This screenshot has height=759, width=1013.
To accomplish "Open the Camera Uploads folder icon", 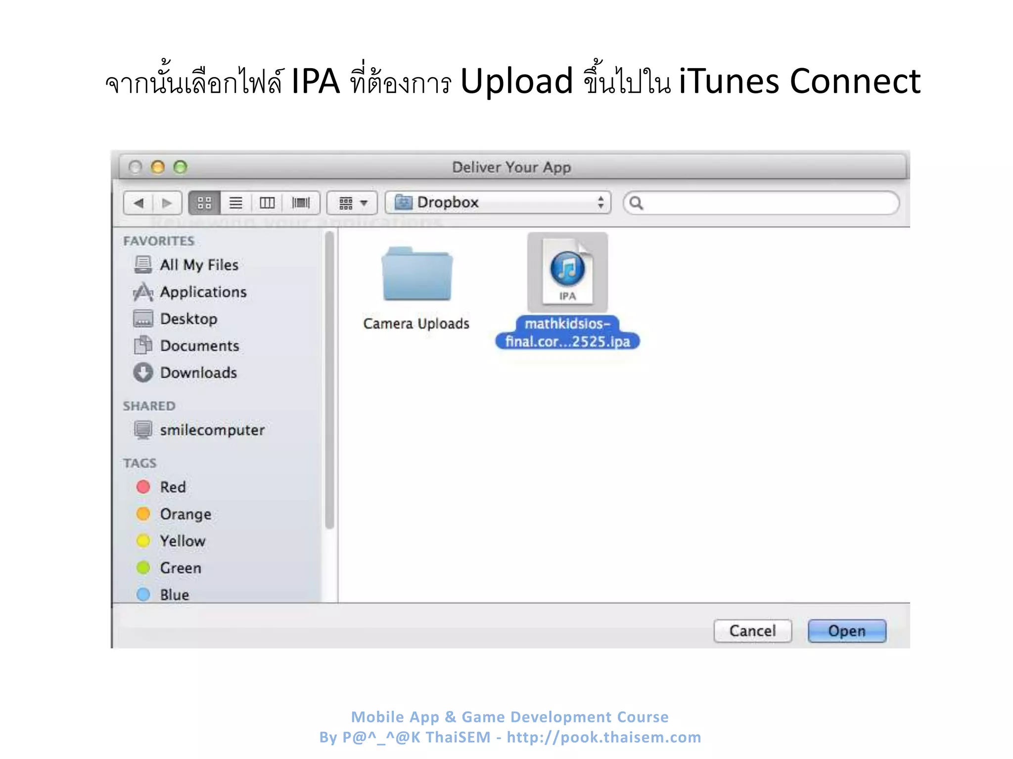I will (x=417, y=274).
